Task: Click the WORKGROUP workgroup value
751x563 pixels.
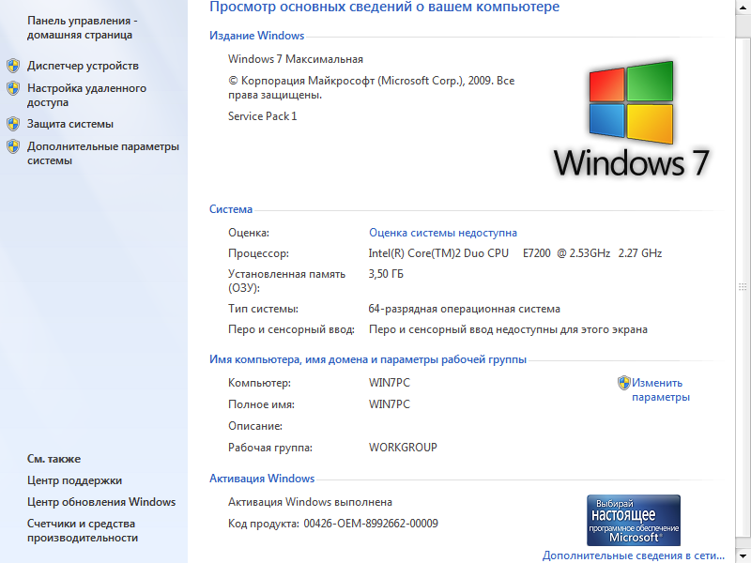Action: pyautogui.click(x=403, y=448)
